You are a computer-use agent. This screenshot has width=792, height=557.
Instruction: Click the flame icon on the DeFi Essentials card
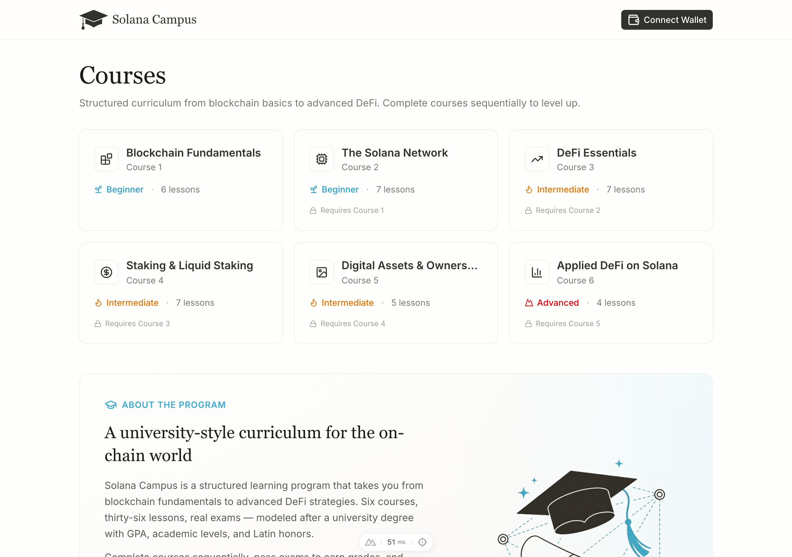tap(529, 189)
